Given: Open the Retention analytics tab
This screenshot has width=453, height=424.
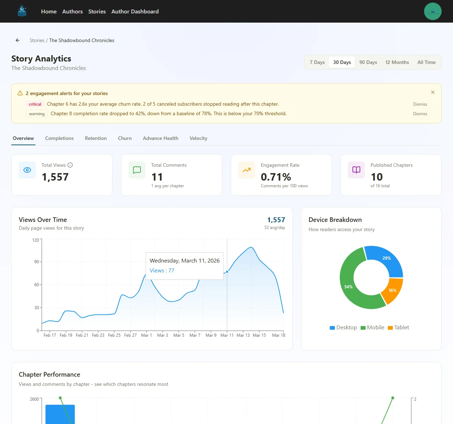Looking at the screenshot, I should click(x=96, y=138).
